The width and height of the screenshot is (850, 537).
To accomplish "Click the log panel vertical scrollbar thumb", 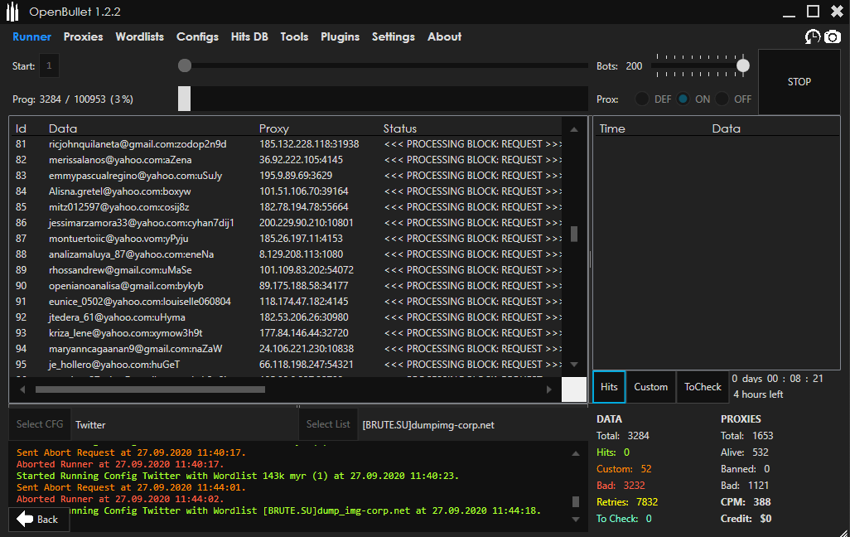I will (x=576, y=501).
